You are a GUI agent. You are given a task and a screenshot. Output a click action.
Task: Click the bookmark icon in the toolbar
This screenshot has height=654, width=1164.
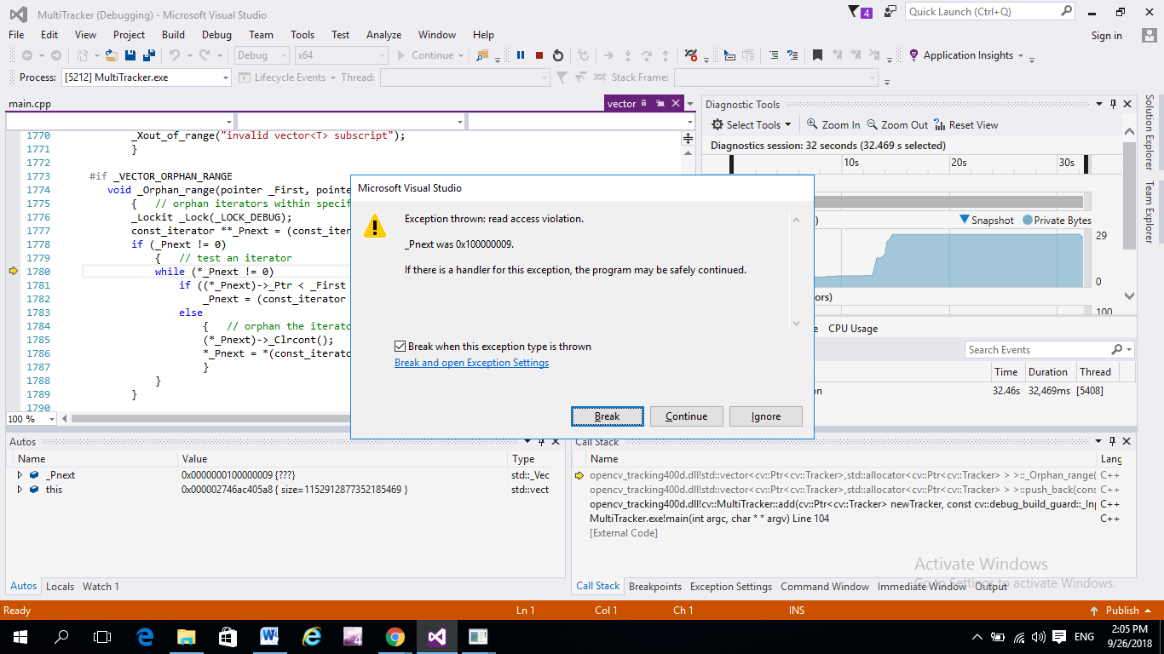(817, 55)
